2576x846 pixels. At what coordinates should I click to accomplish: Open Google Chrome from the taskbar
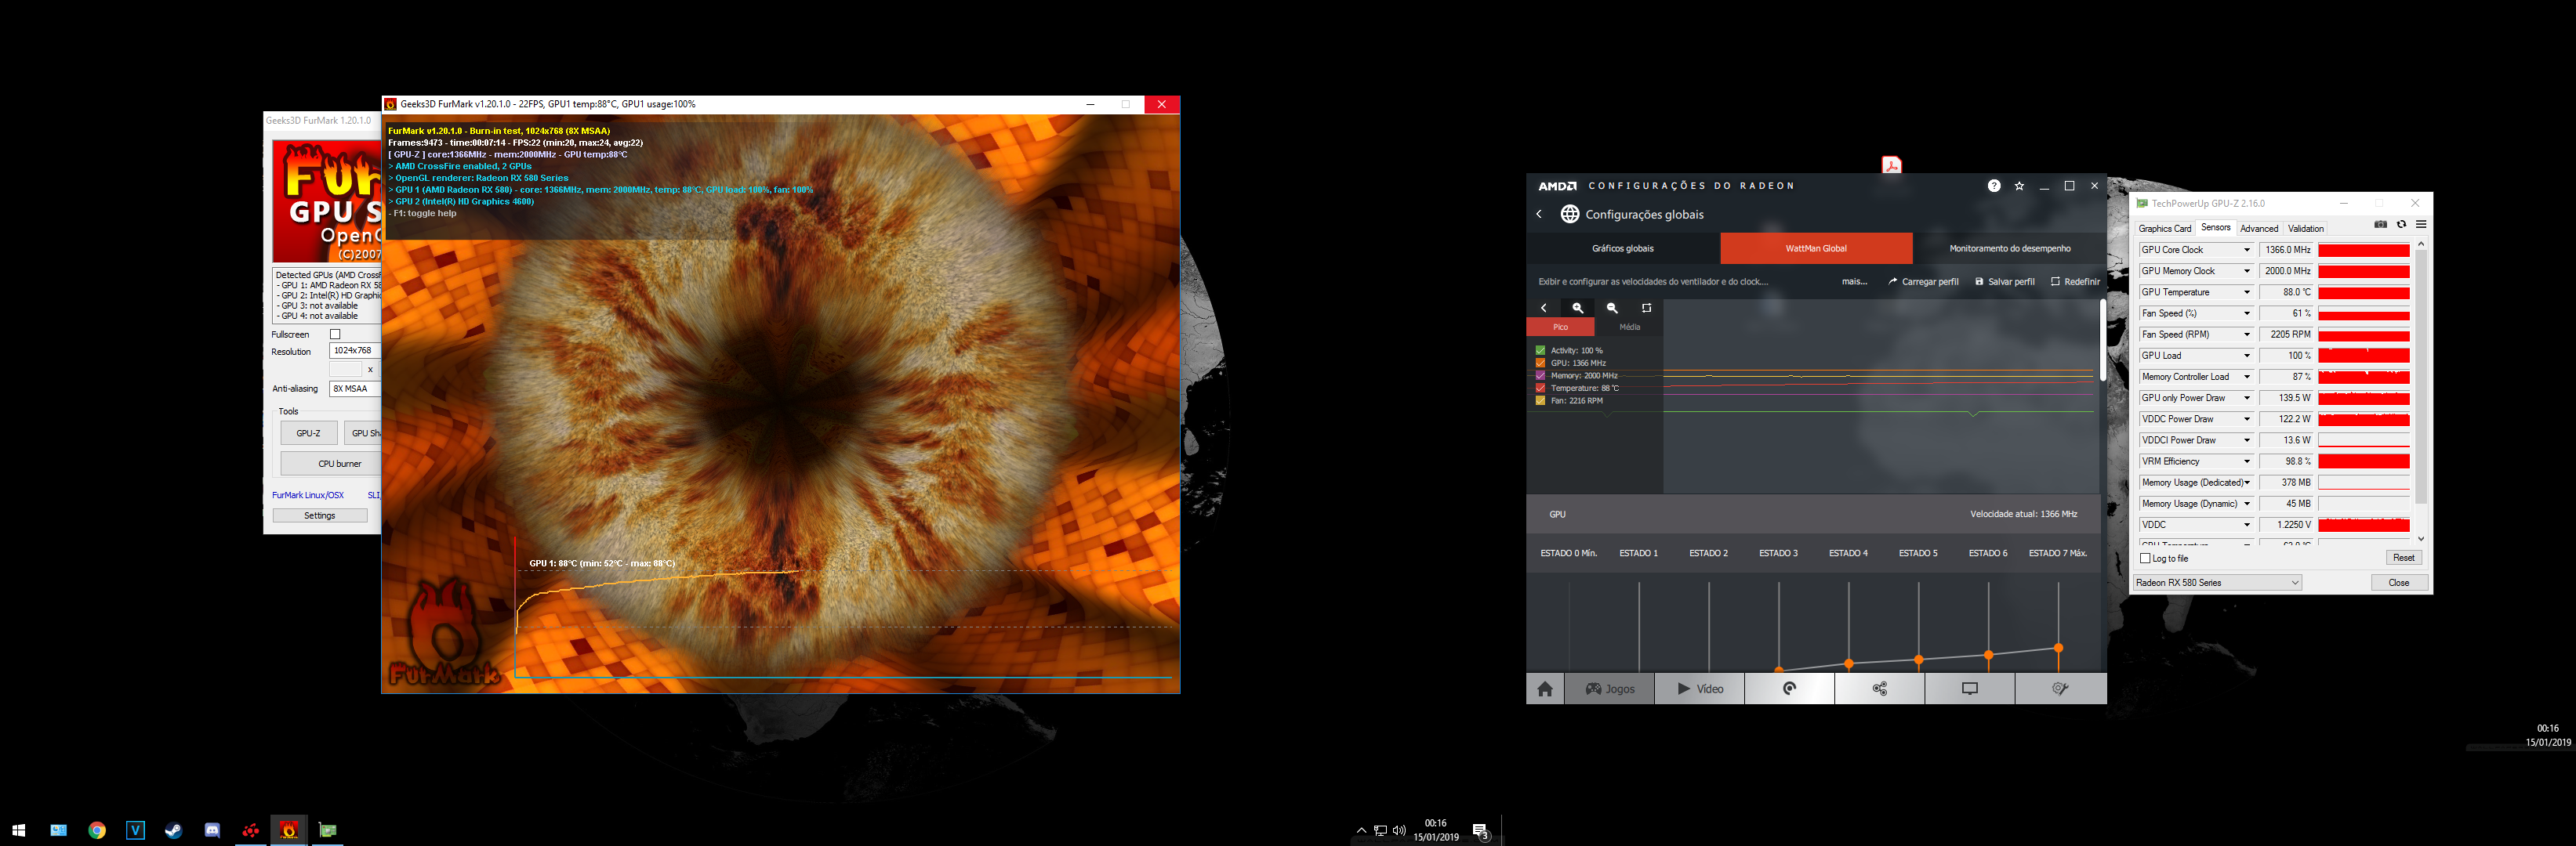click(x=97, y=830)
